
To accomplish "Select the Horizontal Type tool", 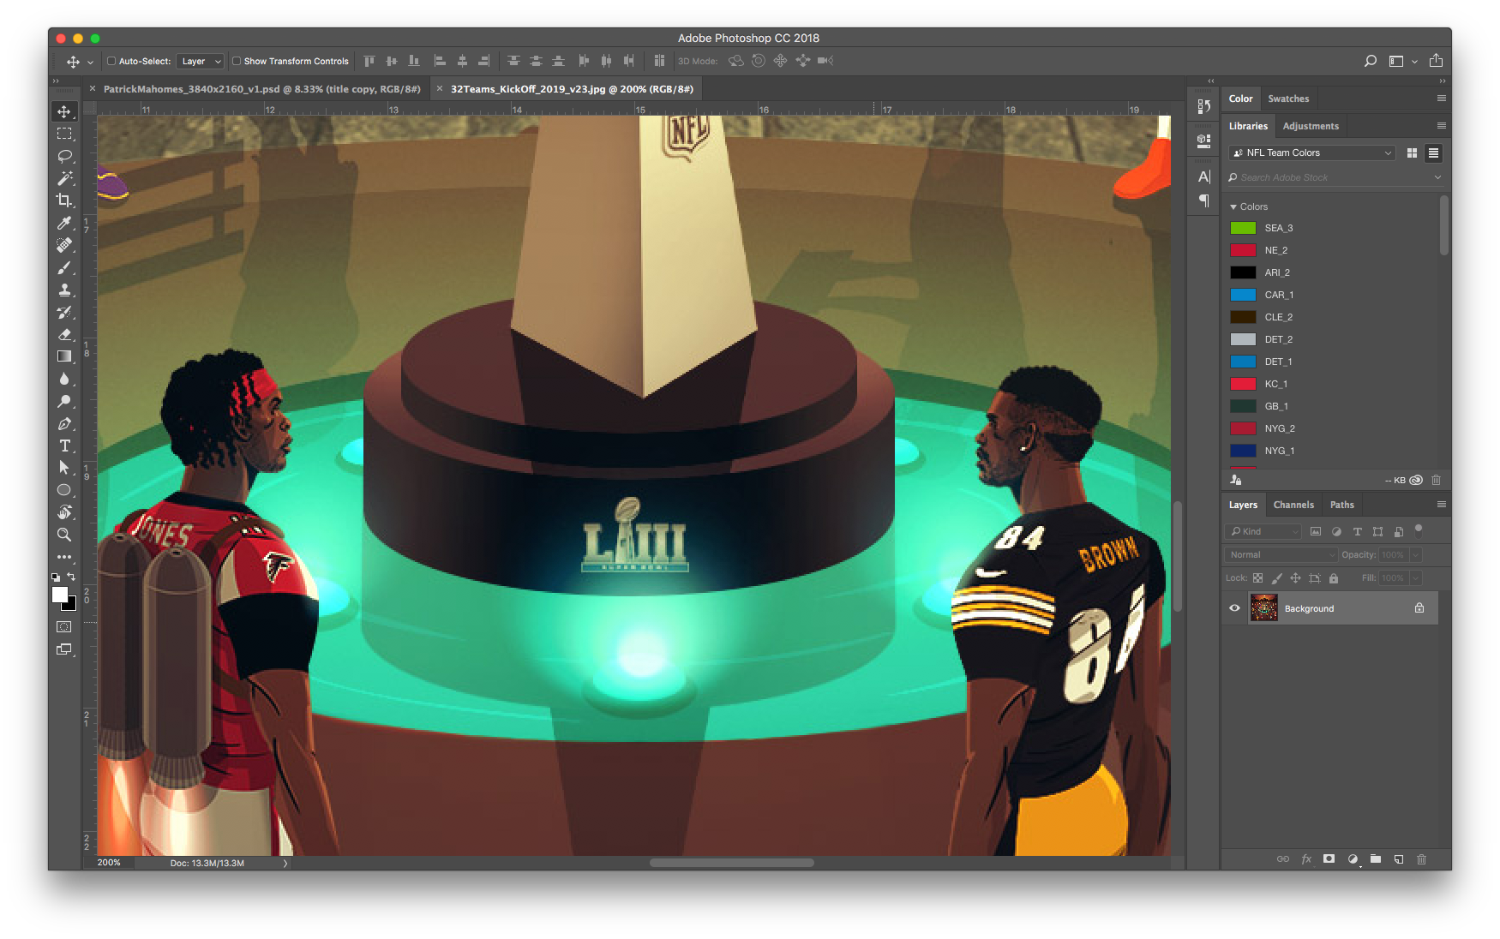I will (x=64, y=446).
